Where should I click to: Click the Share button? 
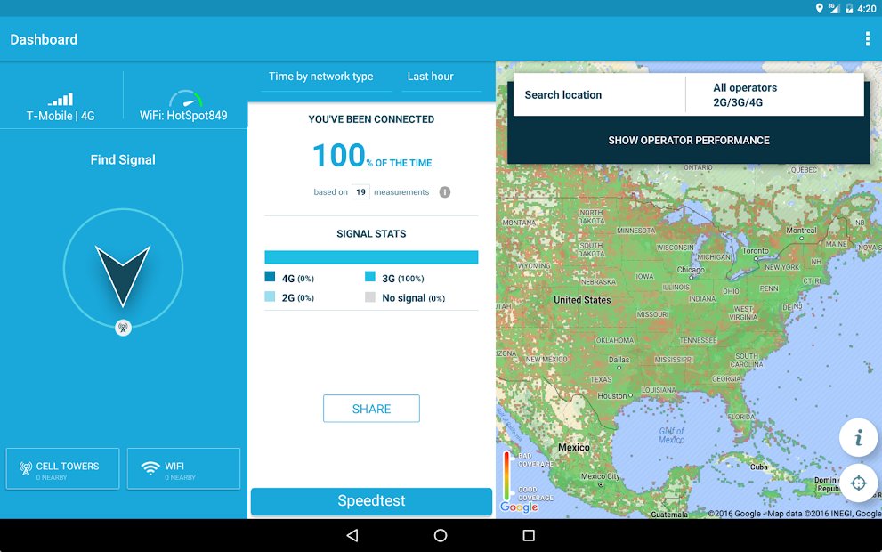coord(371,409)
